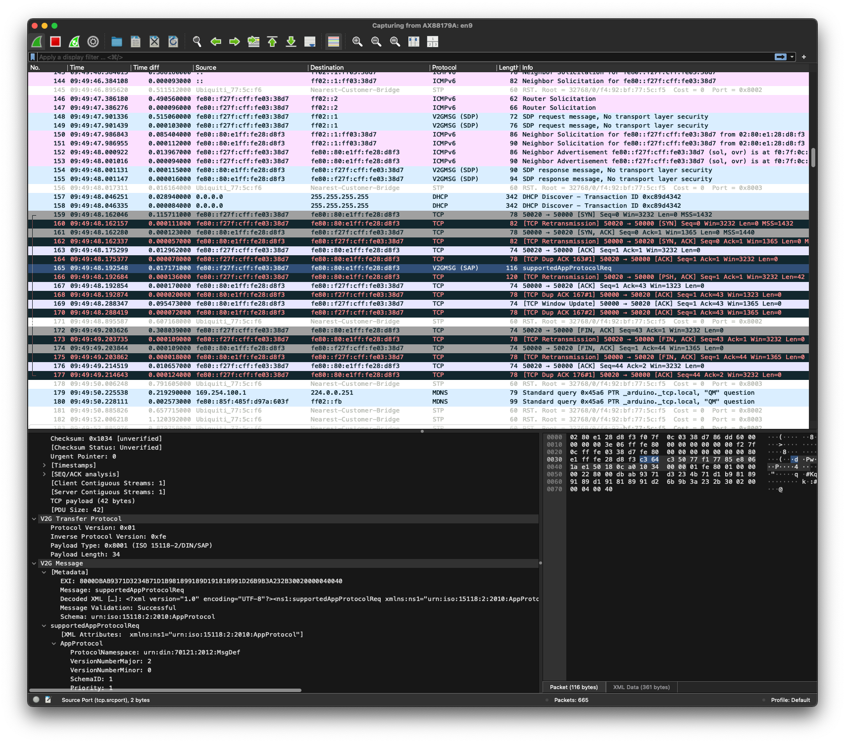Stop the running packet capture
This screenshot has width=845, height=743.
point(55,42)
